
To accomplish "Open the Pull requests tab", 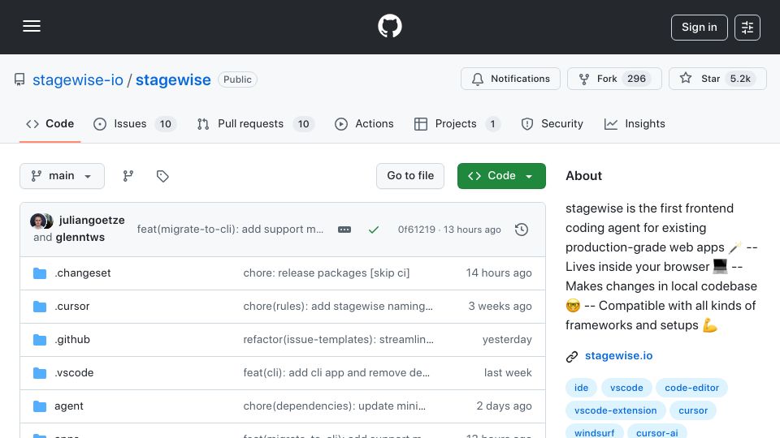I will coord(256,123).
